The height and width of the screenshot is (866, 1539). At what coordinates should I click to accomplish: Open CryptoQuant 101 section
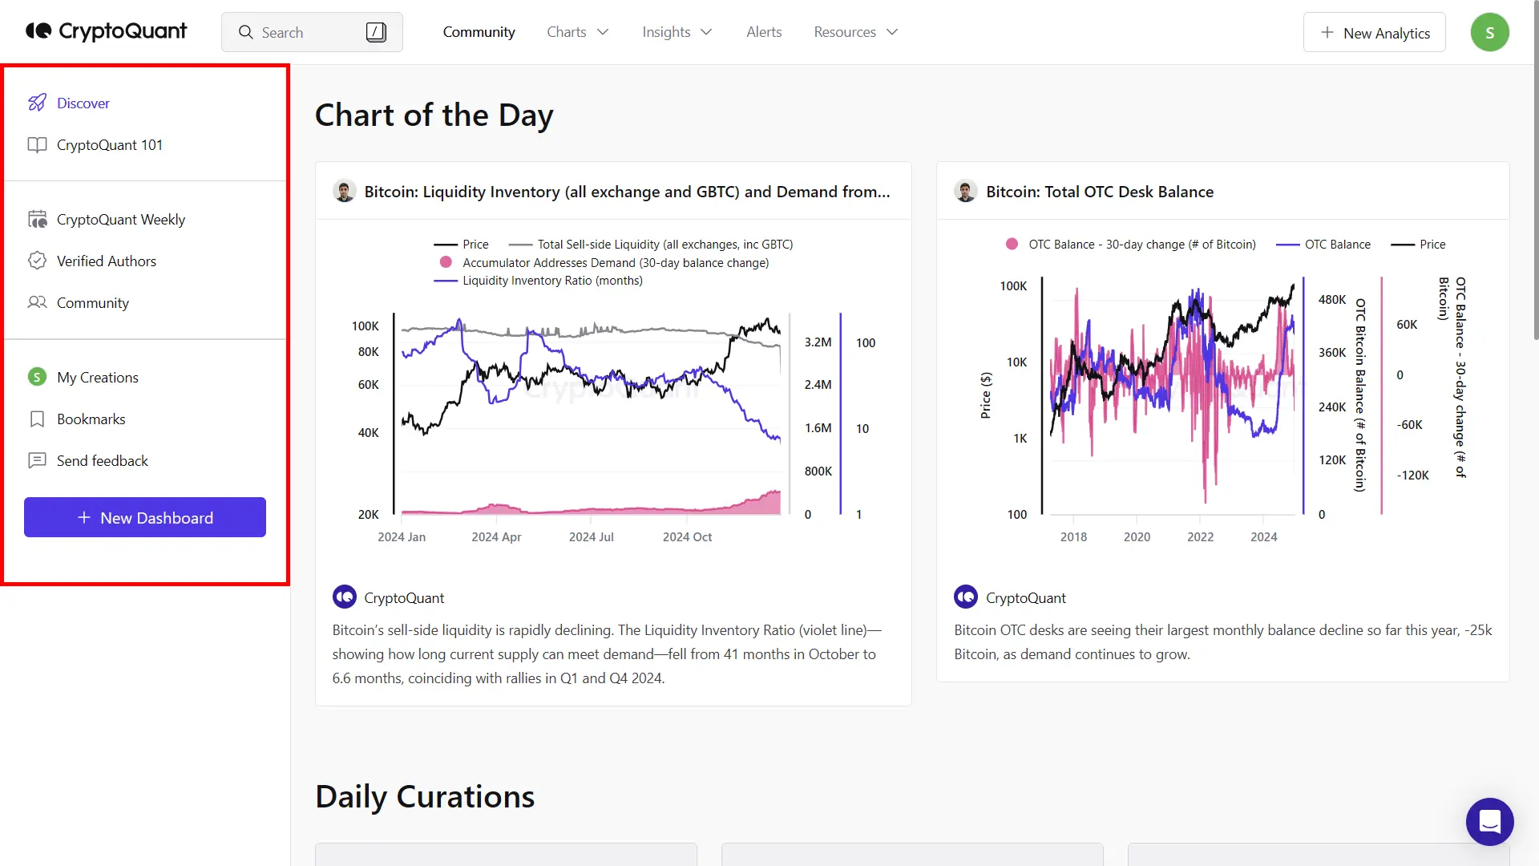point(110,145)
